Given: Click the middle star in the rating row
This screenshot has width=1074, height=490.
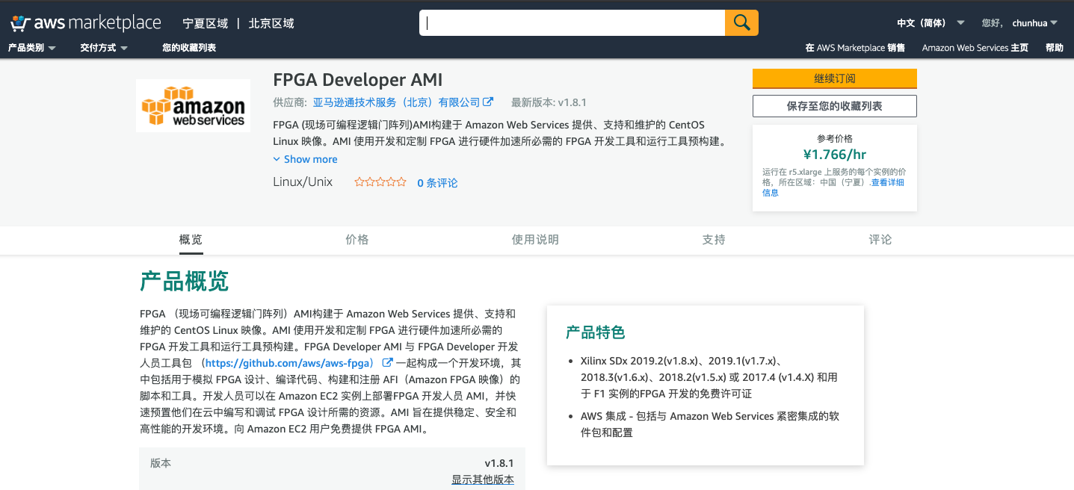Looking at the screenshot, I should (x=380, y=181).
